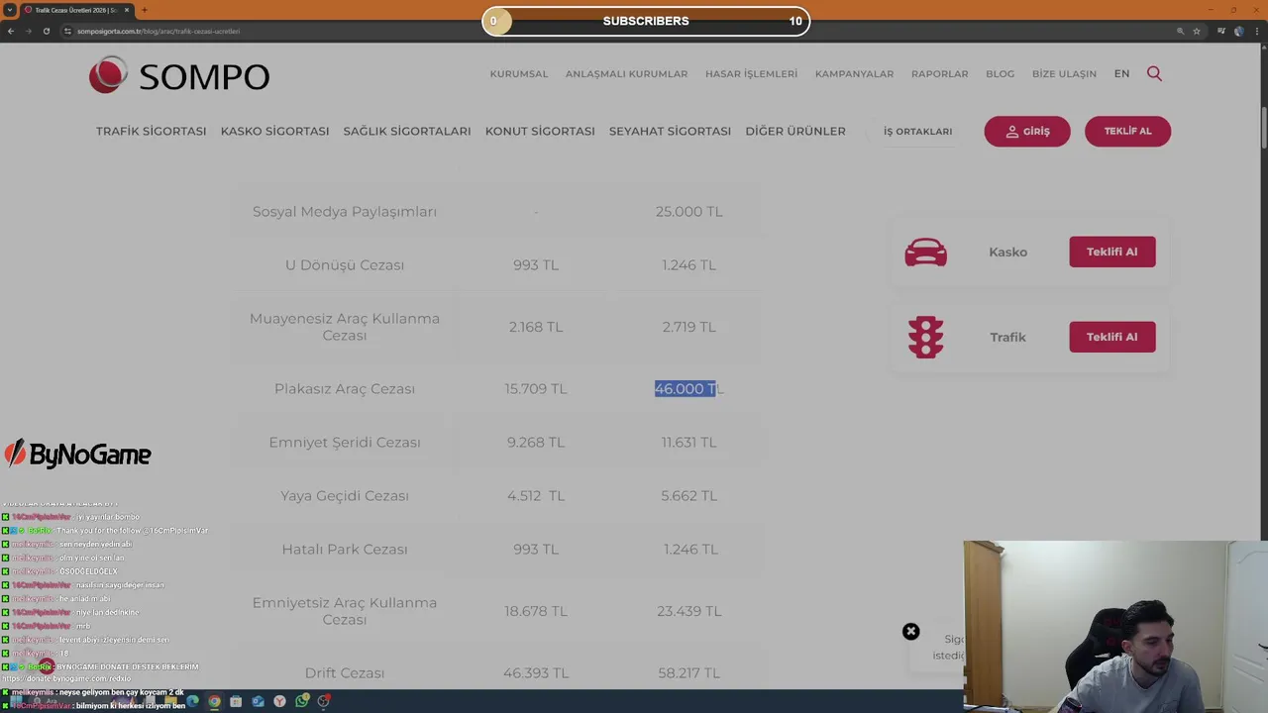Click the İş Ortakları button

[x=917, y=131]
